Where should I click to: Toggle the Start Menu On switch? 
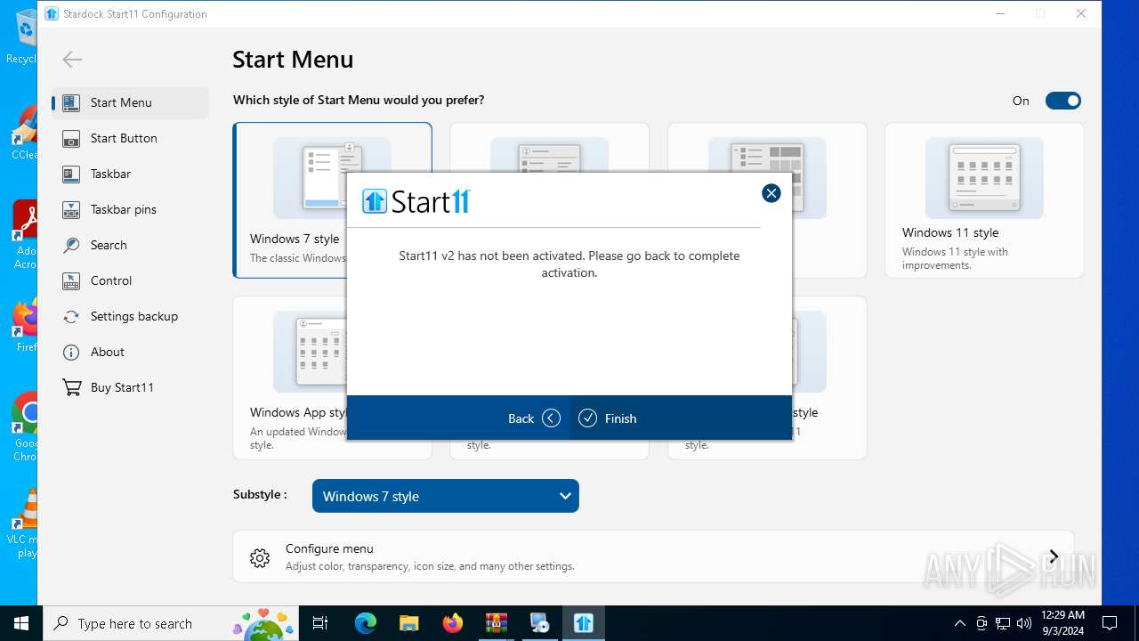click(1062, 101)
